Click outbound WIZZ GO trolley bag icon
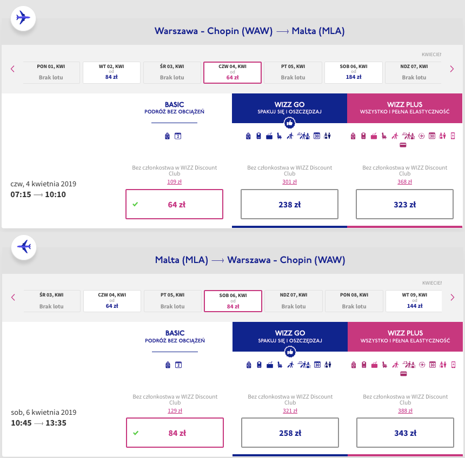The height and width of the screenshot is (458, 465). (258, 136)
